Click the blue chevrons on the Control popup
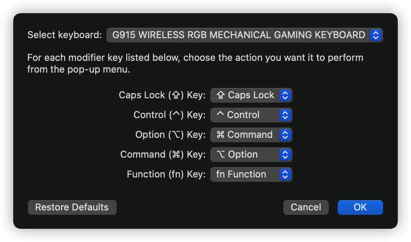 point(285,115)
